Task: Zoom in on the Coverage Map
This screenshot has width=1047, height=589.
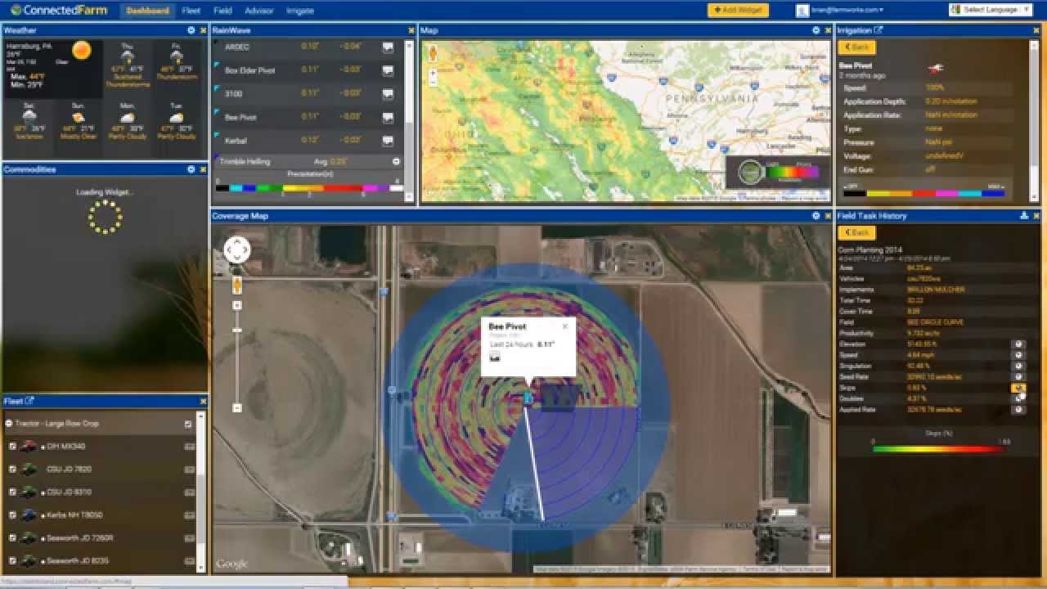Action: [237, 305]
